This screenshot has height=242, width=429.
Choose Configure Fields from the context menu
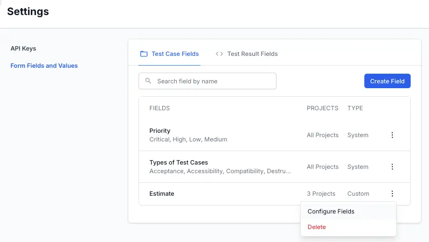(331, 211)
